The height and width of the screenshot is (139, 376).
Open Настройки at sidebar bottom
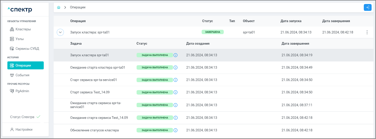pos(24,130)
